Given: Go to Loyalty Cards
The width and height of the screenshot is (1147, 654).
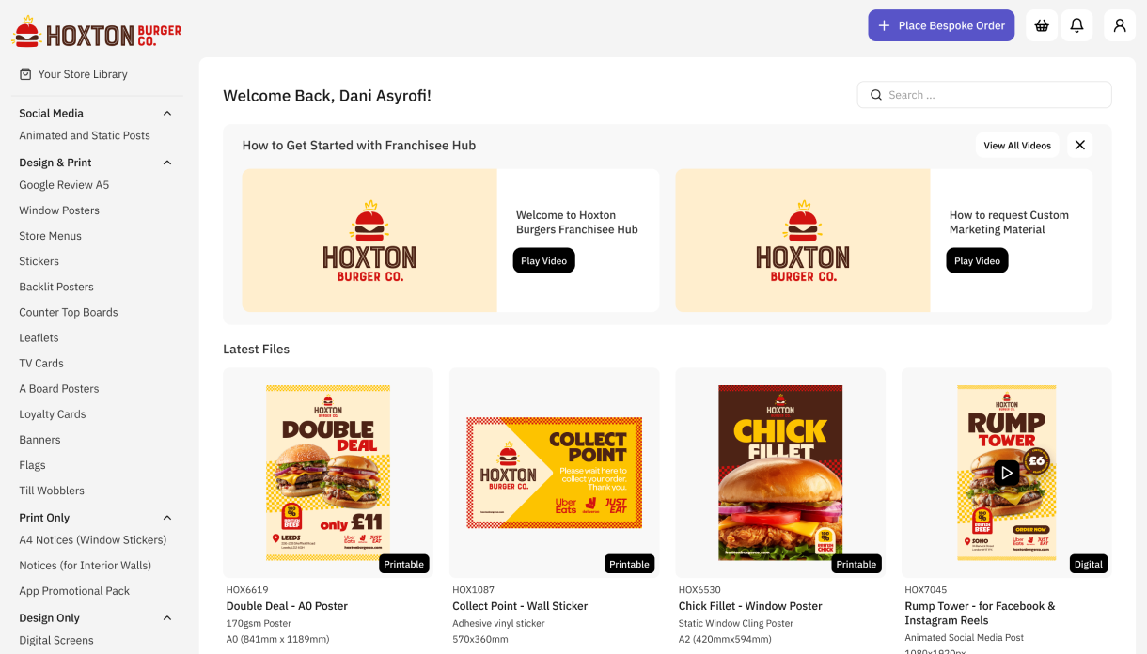Looking at the screenshot, I should [x=53, y=413].
